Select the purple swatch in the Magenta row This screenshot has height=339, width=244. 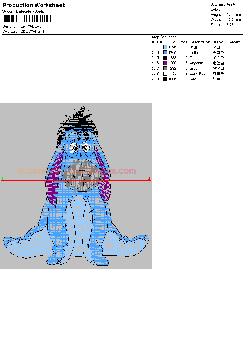pos(165,63)
